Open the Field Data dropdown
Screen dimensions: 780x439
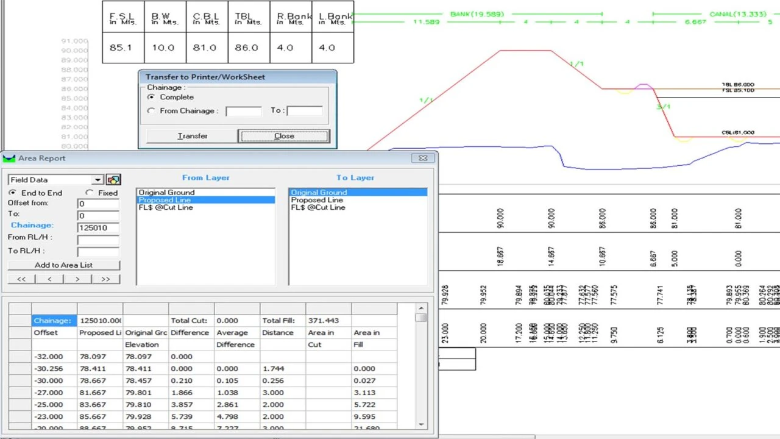97,180
